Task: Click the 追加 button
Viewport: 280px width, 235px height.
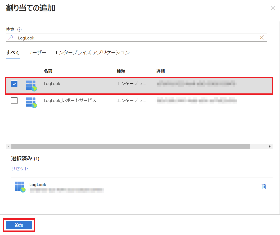Action: pyautogui.click(x=19, y=225)
